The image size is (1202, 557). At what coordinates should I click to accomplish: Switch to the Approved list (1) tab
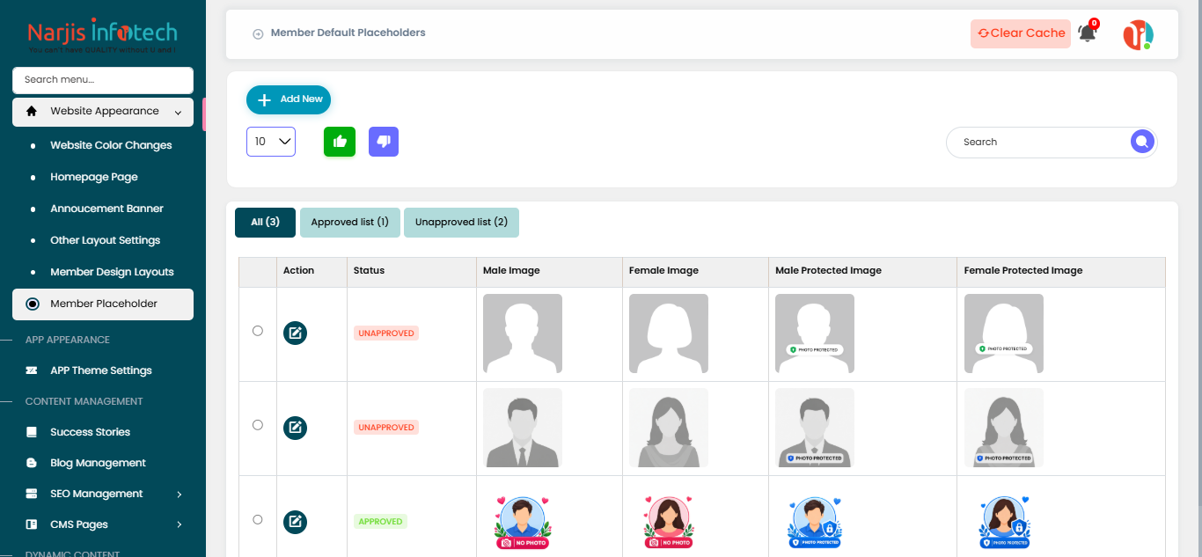350,223
